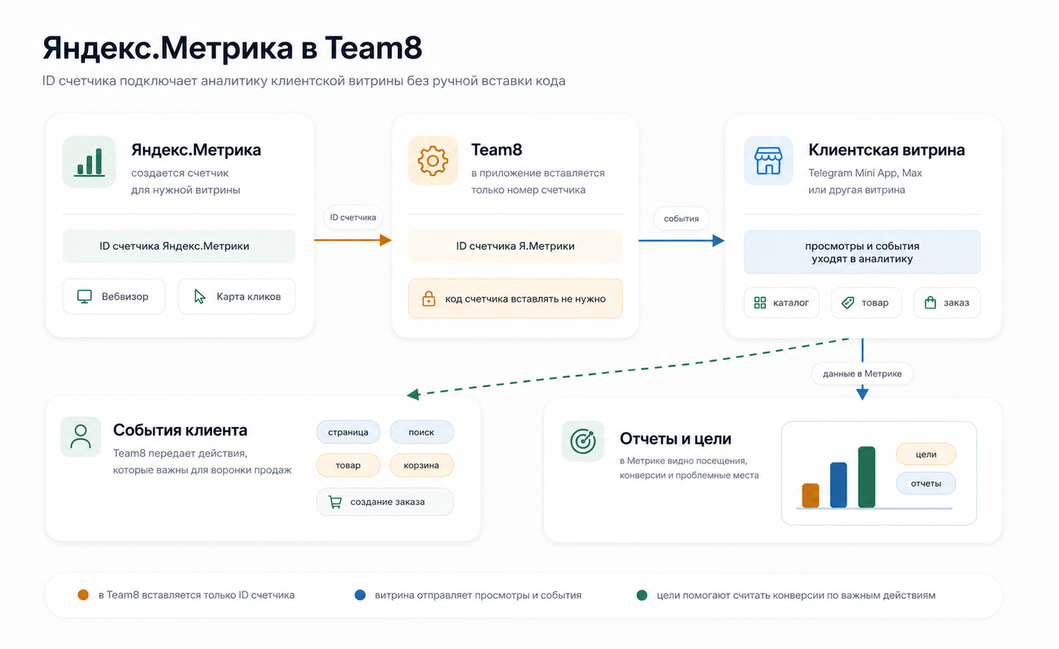The width and height of the screenshot is (1059, 649).
Task: Click the orange gear icon beside Team8
Action: tap(433, 161)
